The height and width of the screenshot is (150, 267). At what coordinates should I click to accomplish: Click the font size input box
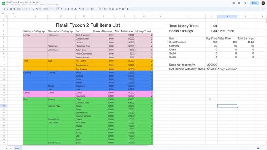pyautogui.click(x=58, y=9)
